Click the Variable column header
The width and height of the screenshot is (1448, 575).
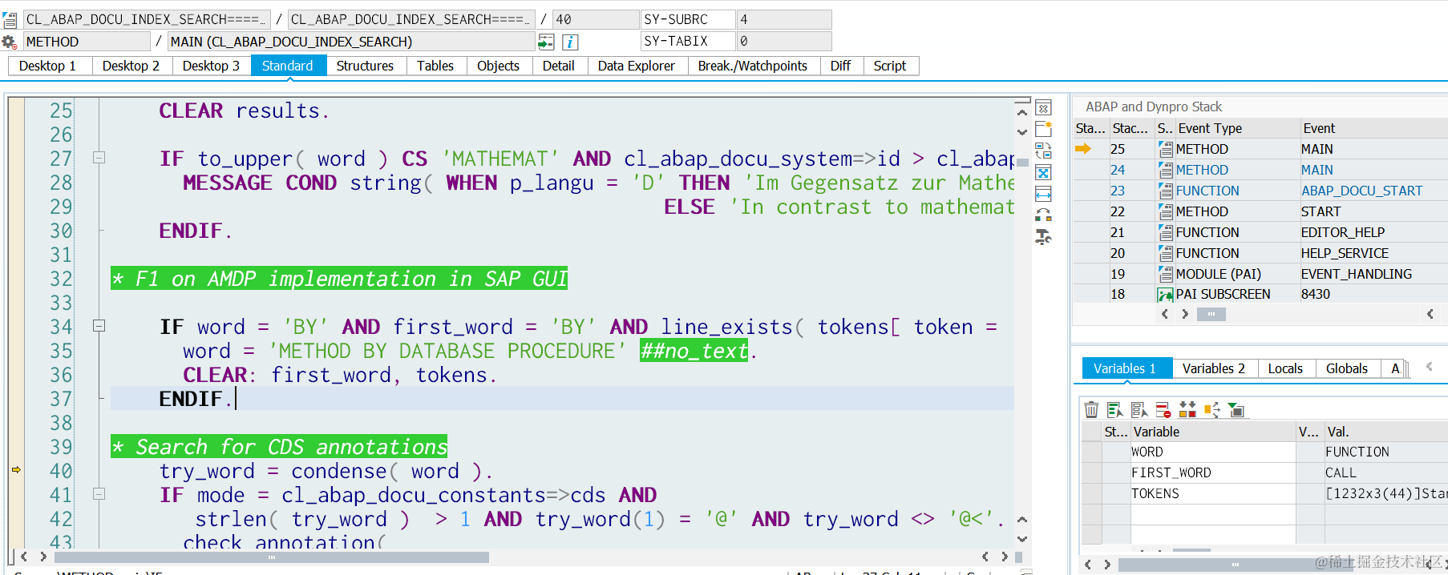[1212, 432]
